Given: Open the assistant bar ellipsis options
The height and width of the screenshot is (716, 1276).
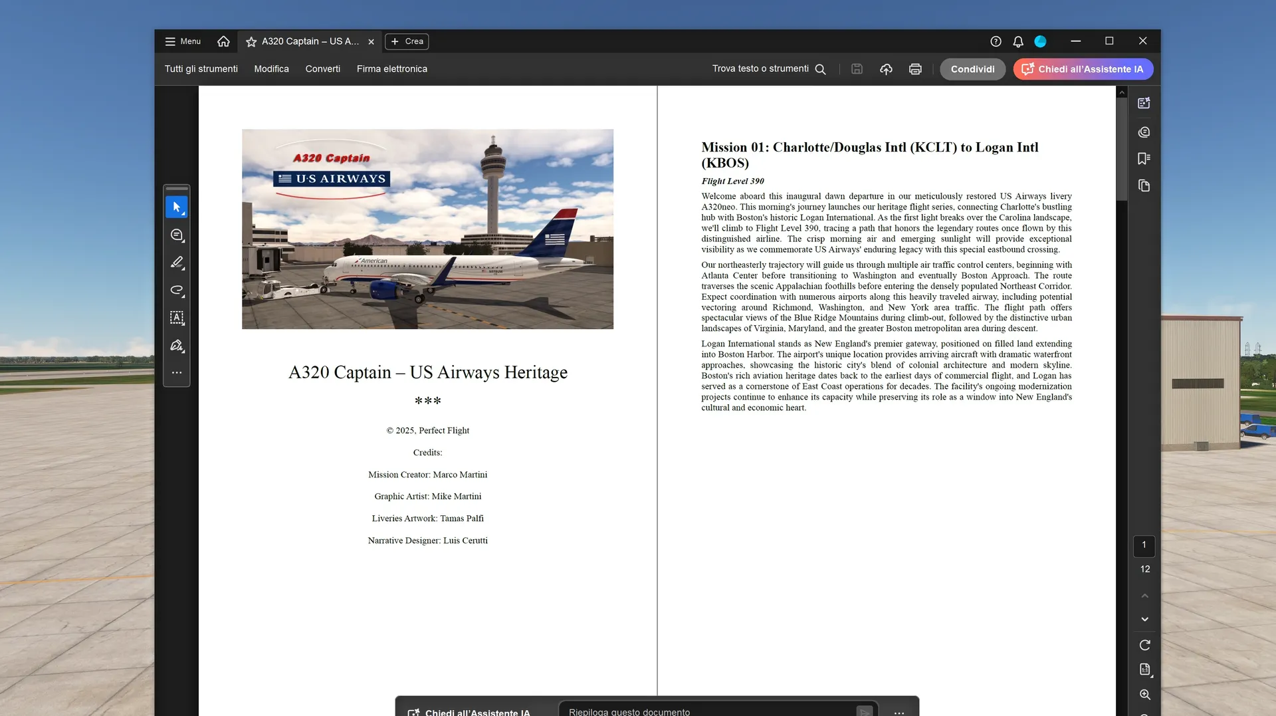Looking at the screenshot, I should pyautogui.click(x=899, y=712).
